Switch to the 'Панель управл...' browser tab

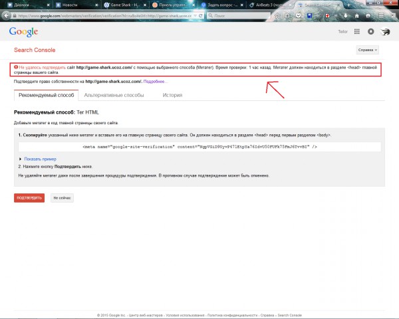(x=173, y=5)
